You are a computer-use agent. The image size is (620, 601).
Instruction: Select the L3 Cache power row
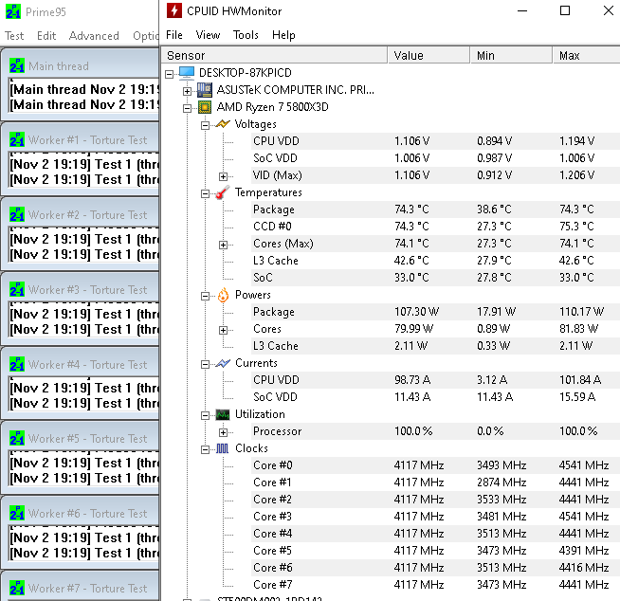tap(434, 346)
